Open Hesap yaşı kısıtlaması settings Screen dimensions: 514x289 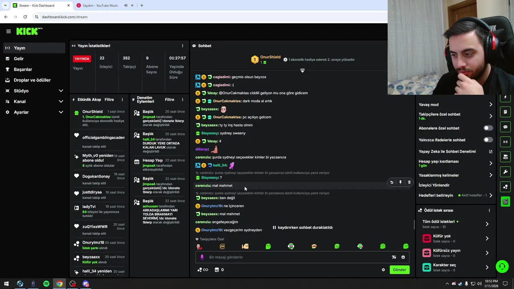click(455, 163)
